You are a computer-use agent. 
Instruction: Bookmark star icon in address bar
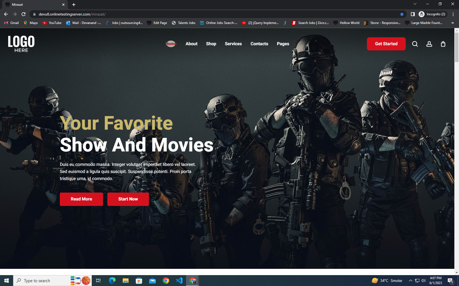pos(402,14)
